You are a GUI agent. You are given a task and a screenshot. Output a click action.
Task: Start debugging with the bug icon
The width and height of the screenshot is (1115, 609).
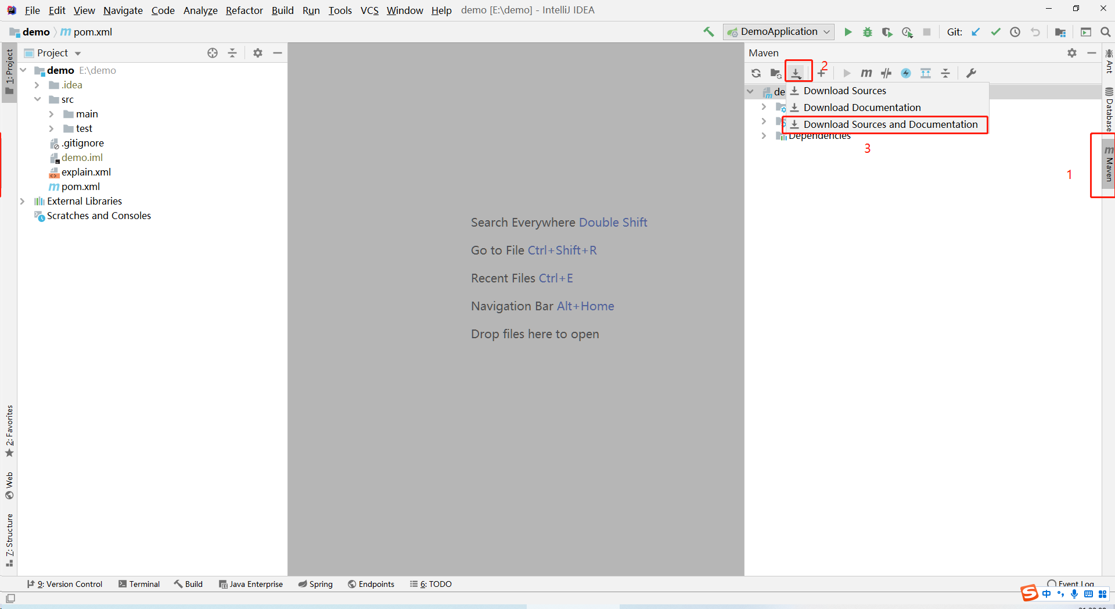[x=868, y=32]
